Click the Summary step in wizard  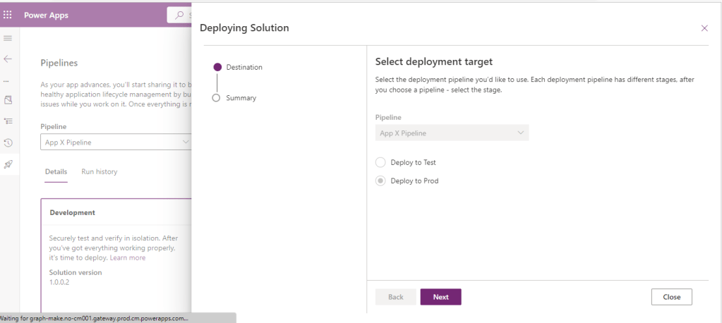click(241, 98)
